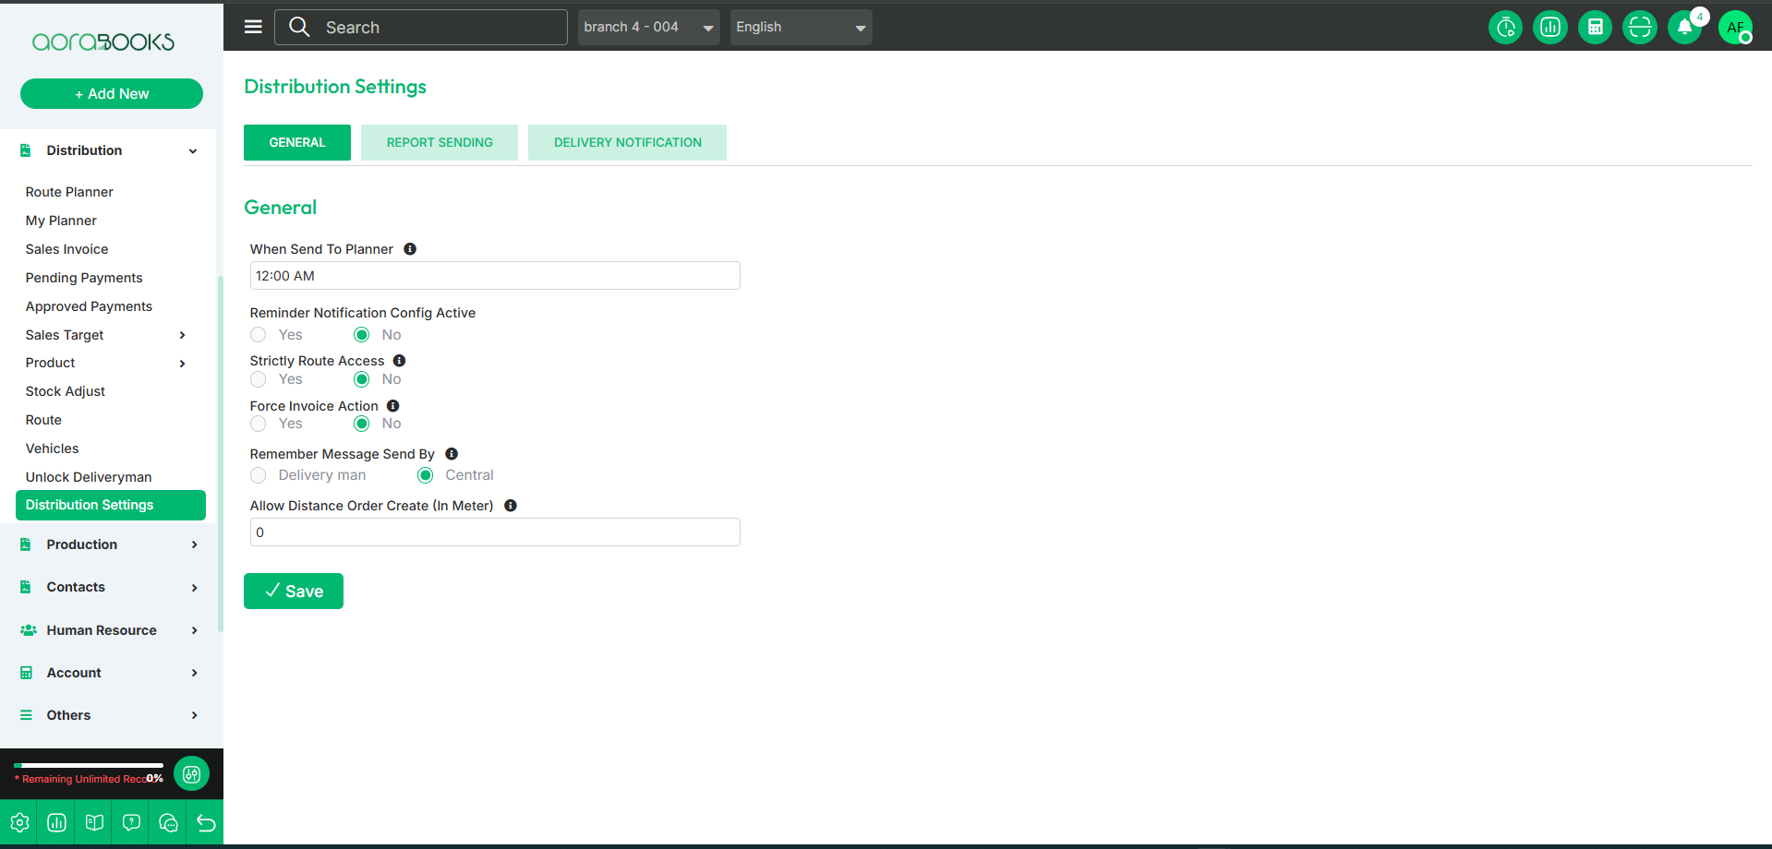Viewport: 1772px width, 849px height.
Task: Click the calculator icon in header
Action: click(1595, 28)
